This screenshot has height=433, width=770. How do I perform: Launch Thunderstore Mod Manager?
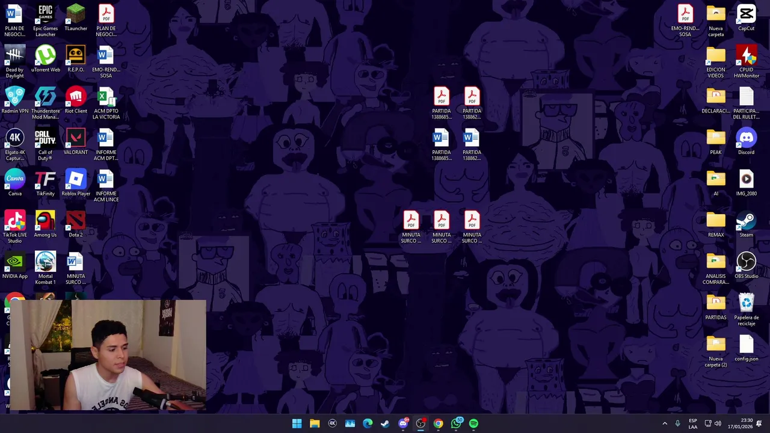point(45,103)
